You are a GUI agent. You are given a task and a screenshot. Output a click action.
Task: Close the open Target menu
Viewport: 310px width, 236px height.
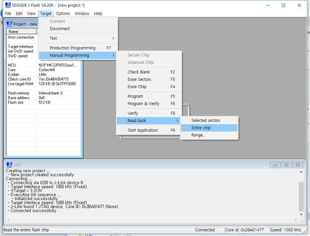46,14
